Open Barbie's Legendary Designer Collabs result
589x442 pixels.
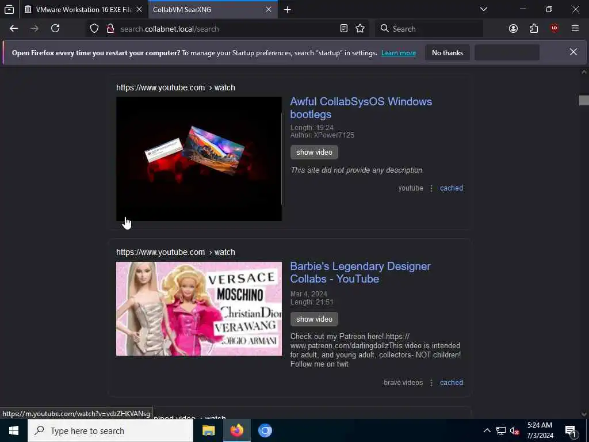(x=360, y=272)
